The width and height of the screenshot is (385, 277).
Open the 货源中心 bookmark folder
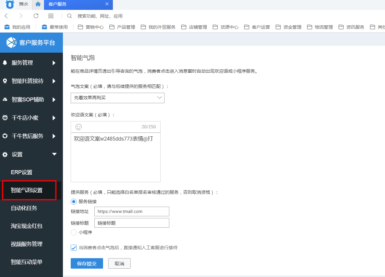pos(226,27)
